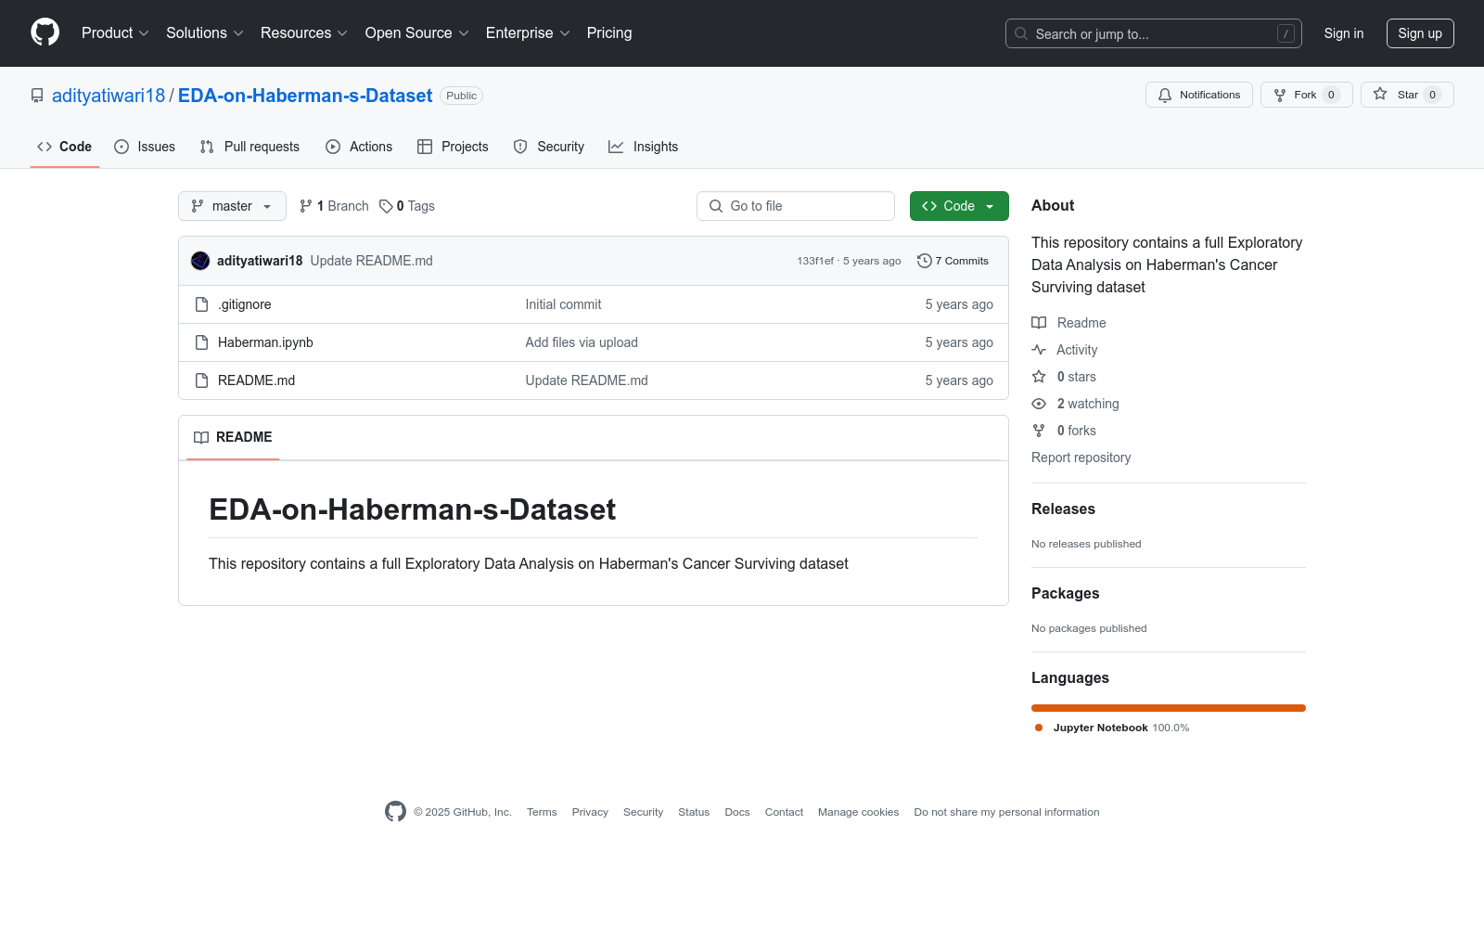Switch to the Actions tab
Image resolution: width=1484 pixels, height=928 pixels.
pos(359,147)
